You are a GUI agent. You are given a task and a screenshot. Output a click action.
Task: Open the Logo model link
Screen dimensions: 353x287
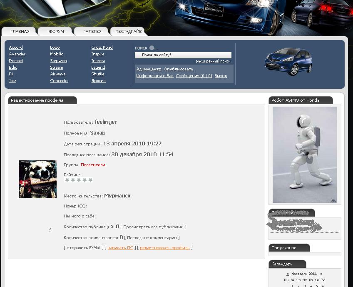click(x=55, y=47)
